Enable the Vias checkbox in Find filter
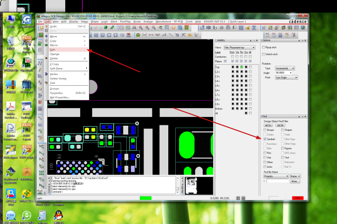The image size is (337, 224). [265, 157]
